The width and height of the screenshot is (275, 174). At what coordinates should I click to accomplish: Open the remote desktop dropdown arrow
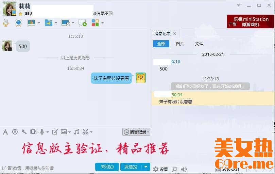(x=73, y=23)
